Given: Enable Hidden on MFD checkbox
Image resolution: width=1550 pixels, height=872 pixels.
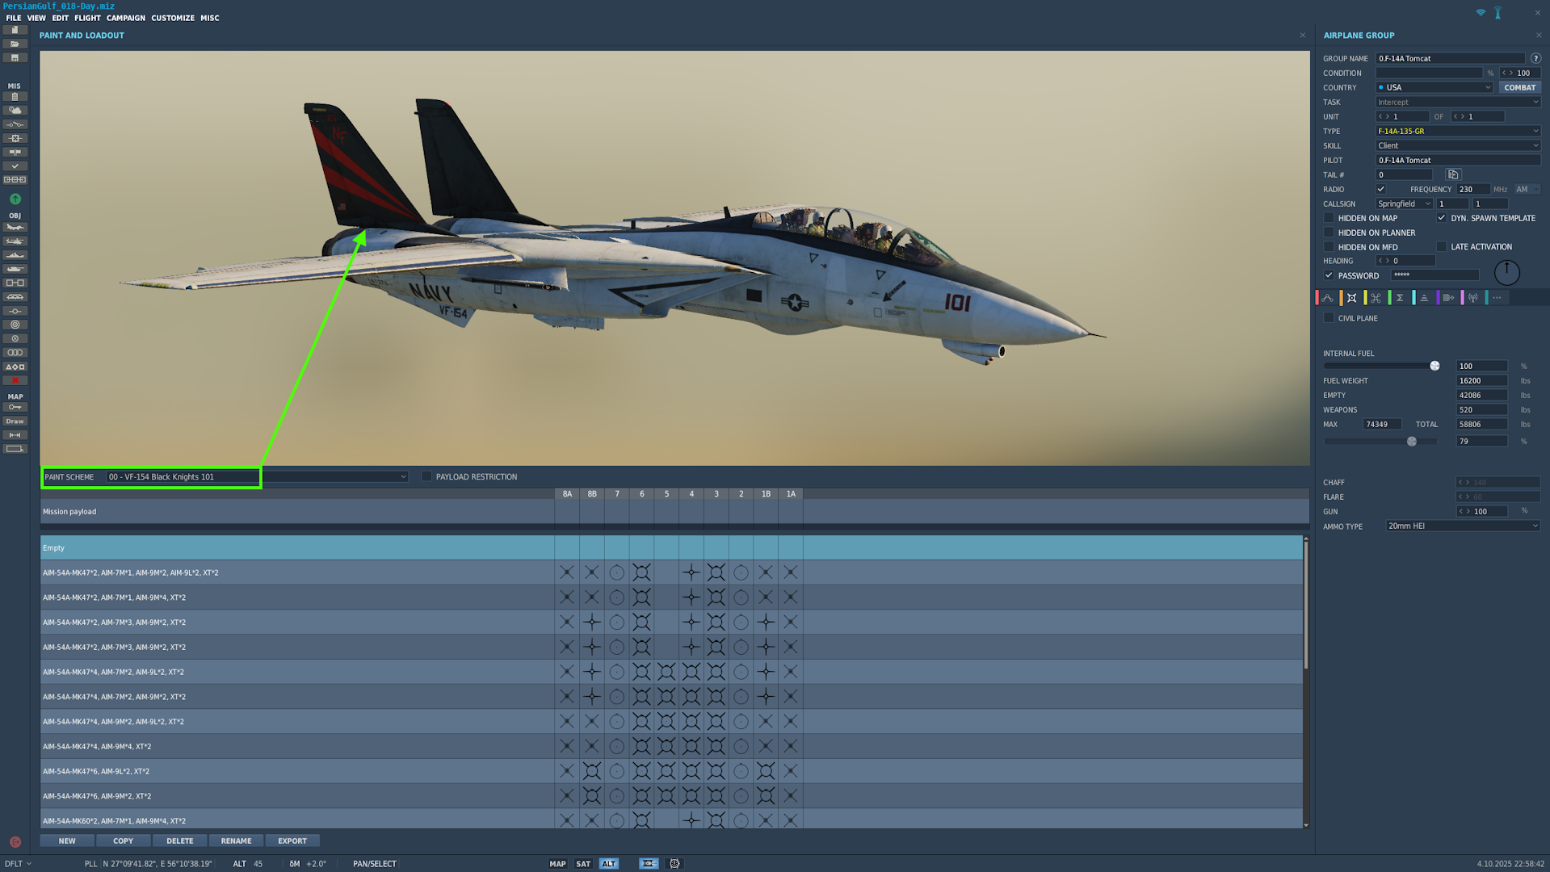Looking at the screenshot, I should click(1329, 247).
